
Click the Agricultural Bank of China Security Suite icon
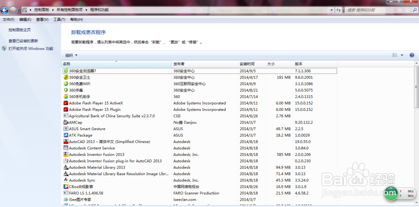click(66, 116)
